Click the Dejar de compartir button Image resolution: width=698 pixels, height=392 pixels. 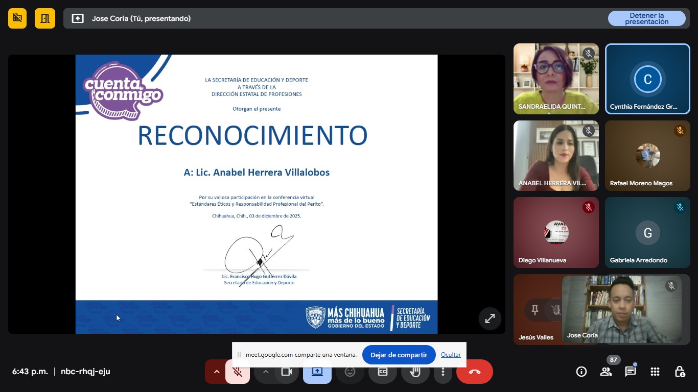pyautogui.click(x=399, y=355)
